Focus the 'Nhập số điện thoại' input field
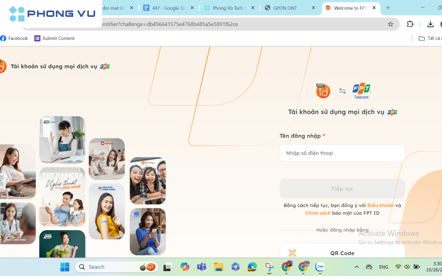Screen dimensions: 442x276 tap(342, 153)
